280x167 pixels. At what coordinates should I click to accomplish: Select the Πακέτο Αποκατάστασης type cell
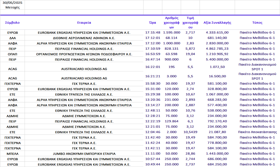point(257,132)
